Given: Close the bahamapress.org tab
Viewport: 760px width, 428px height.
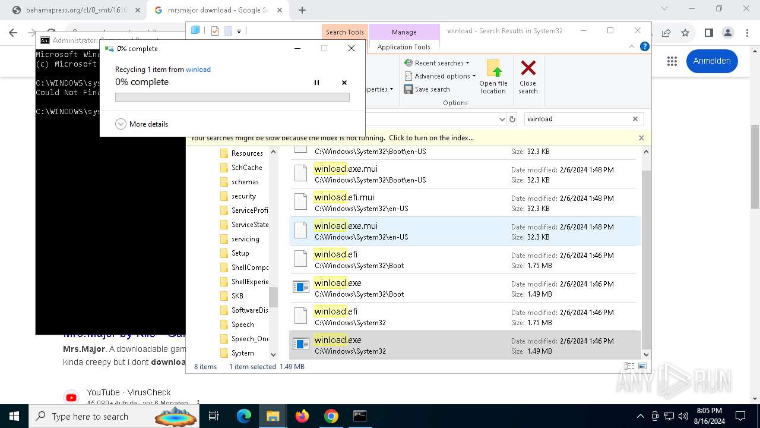Looking at the screenshot, I should tap(137, 10).
